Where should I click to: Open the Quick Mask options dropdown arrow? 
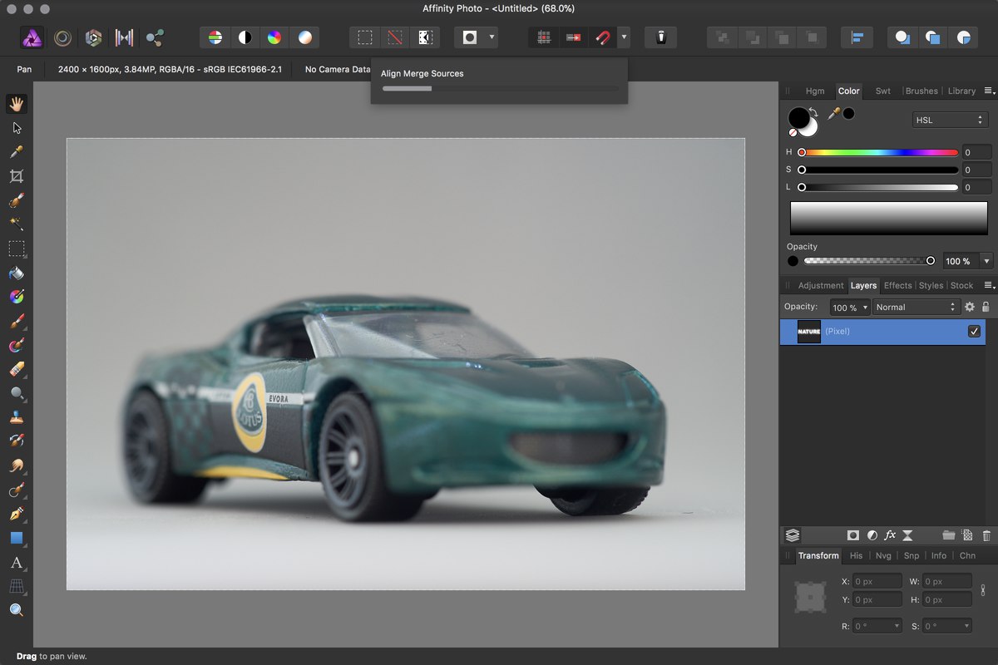[x=492, y=37]
